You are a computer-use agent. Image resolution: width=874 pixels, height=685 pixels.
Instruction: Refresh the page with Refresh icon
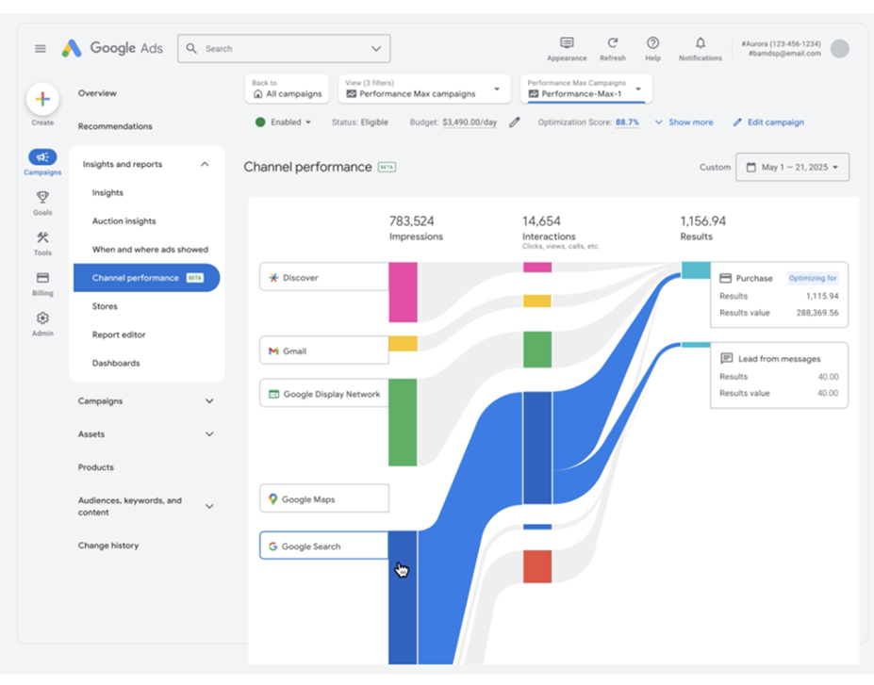[x=613, y=43]
